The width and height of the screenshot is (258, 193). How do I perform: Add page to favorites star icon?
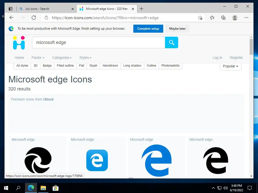point(200,18)
